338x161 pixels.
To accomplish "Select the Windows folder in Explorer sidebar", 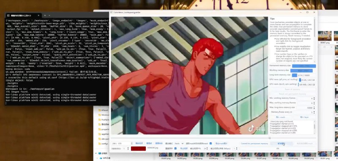I will tap(103, 115).
